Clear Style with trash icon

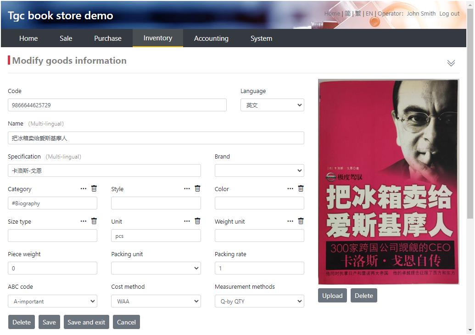click(197, 188)
